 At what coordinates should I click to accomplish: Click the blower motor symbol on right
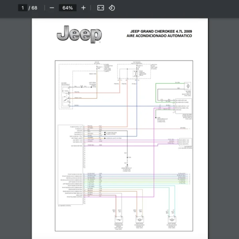coord(187,86)
